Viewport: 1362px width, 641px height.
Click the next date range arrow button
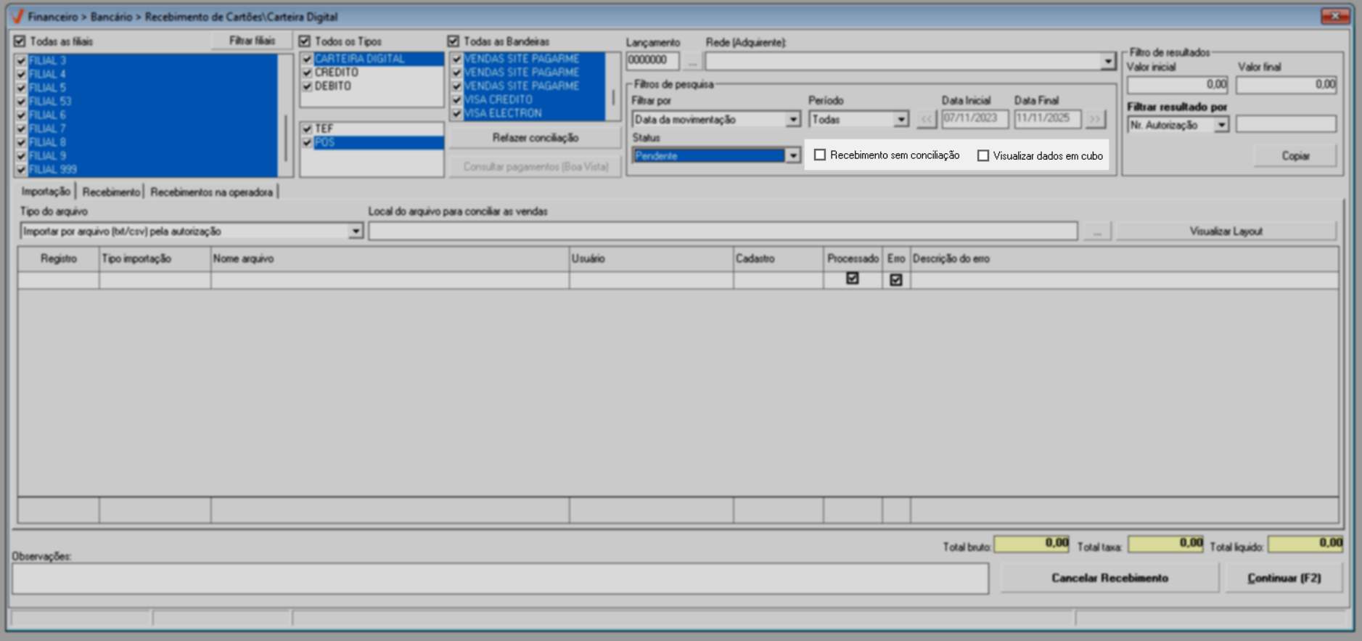pyautogui.click(x=1095, y=119)
